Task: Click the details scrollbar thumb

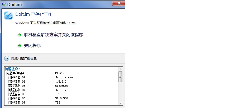Action: tap(121, 77)
